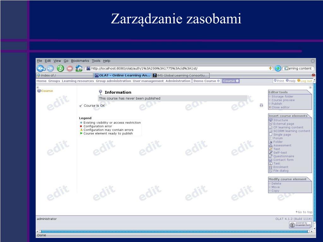Close the Demo Course tab with its round close icon
The height and width of the screenshot is (242, 323).
218,81
